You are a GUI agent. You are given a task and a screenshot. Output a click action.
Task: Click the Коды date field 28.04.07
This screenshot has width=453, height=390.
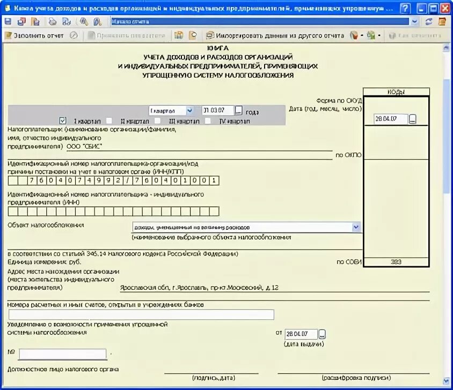391,119
